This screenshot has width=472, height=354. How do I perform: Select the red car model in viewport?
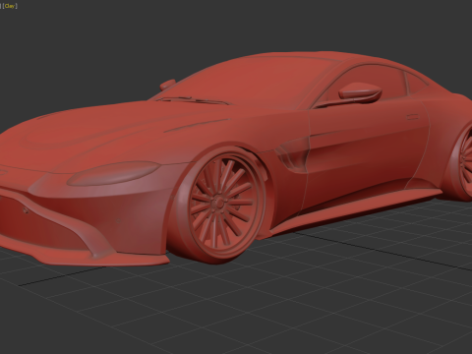click(236, 157)
